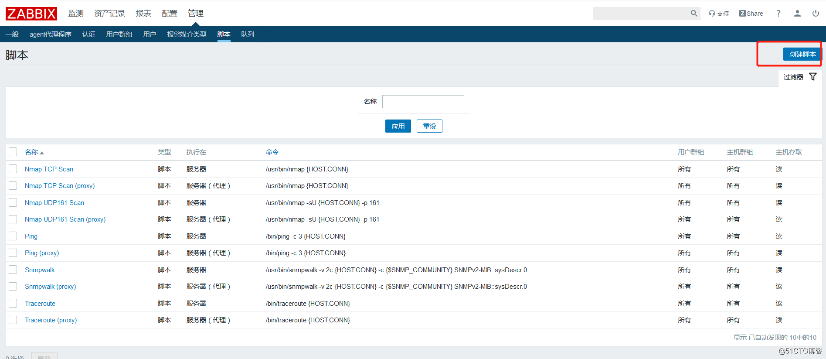Check the Snmpwalk (proxy) row checkbox
Image resolution: width=826 pixels, height=359 pixels.
tap(13, 286)
